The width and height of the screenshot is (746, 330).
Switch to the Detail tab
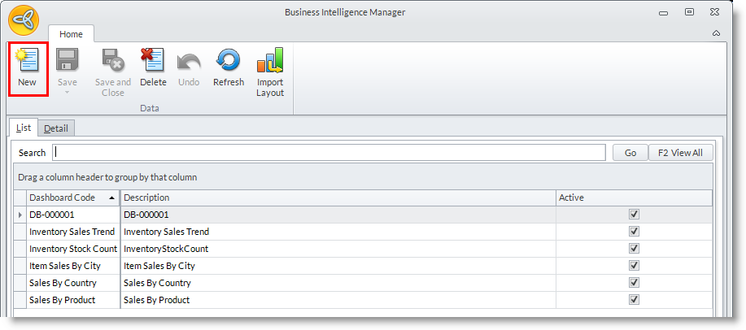(56, 128)
